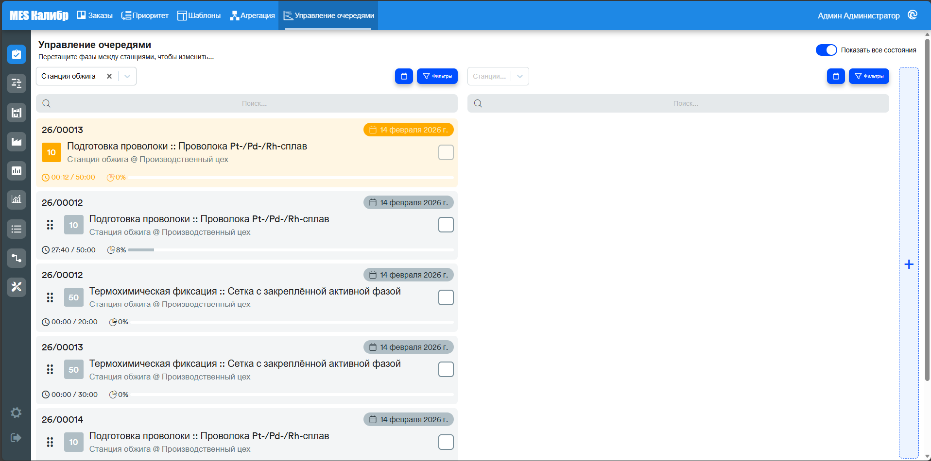Open the tools wrench sidebar icon
Viewport: 931px width, 461px height.
pos(17,287)
